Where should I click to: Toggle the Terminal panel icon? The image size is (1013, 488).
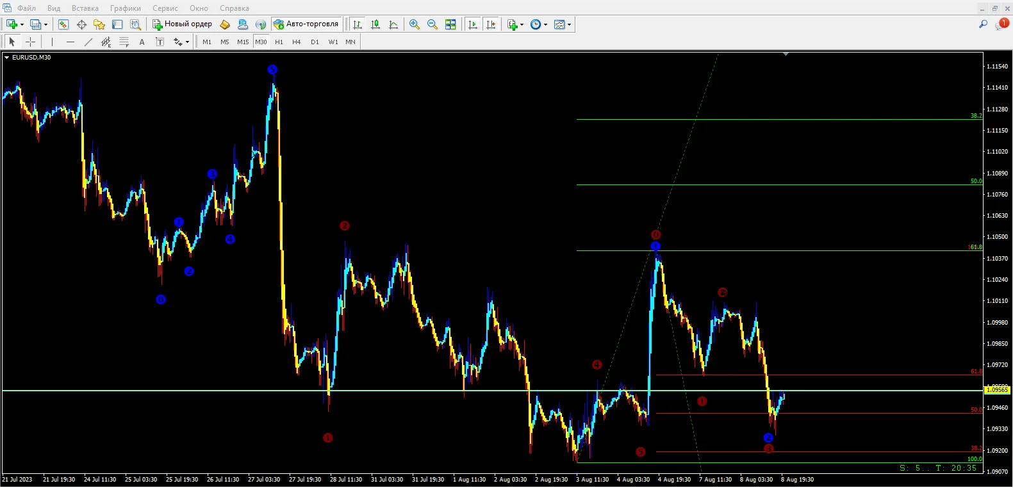pos(117,24)
